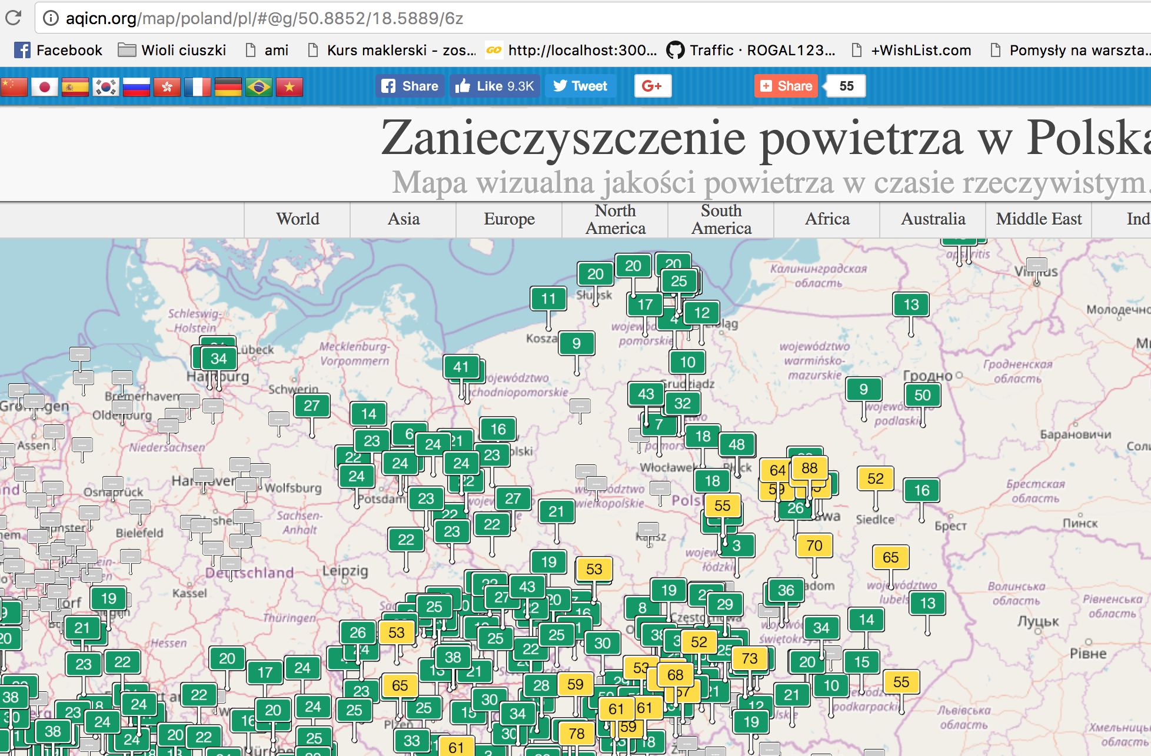Click the yellow 88 AQI map marker
The width and height of the screenshot is (1151, 756).
pyautogui.click(x=809, y=468)
